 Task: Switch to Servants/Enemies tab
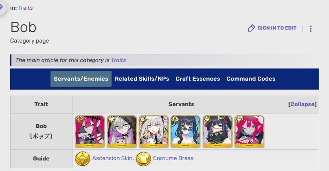pyautogui.click(x=81, y=79)
